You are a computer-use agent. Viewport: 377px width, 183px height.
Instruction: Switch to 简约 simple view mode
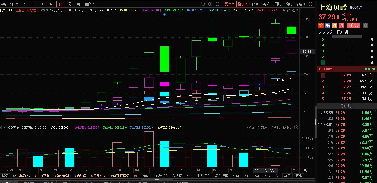point(289,4)
